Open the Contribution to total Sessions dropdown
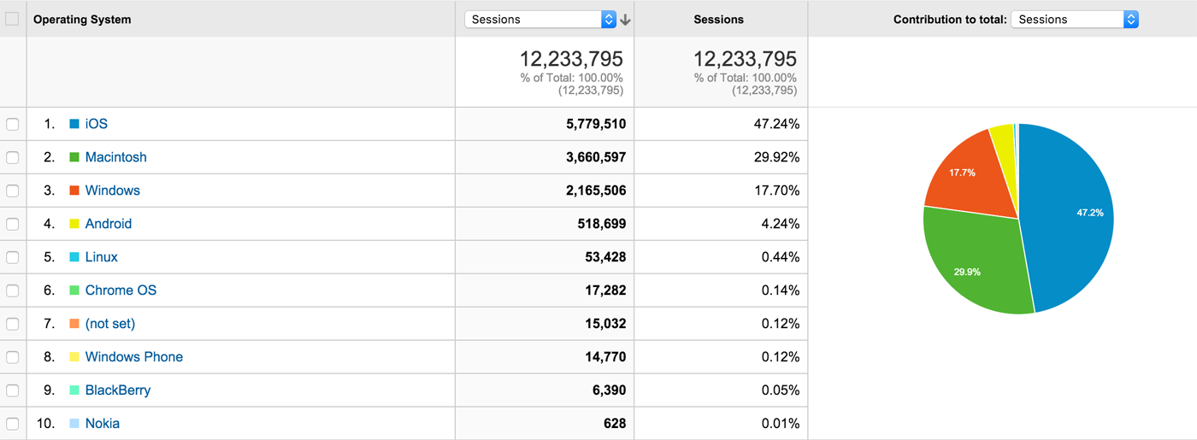Screen dimensions: 1197x440 [1074, 20]
